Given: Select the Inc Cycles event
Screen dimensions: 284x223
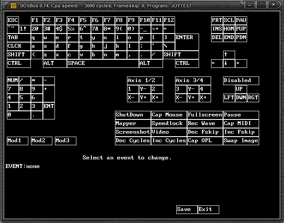Looking at the screenshot, I should (169, 141).
